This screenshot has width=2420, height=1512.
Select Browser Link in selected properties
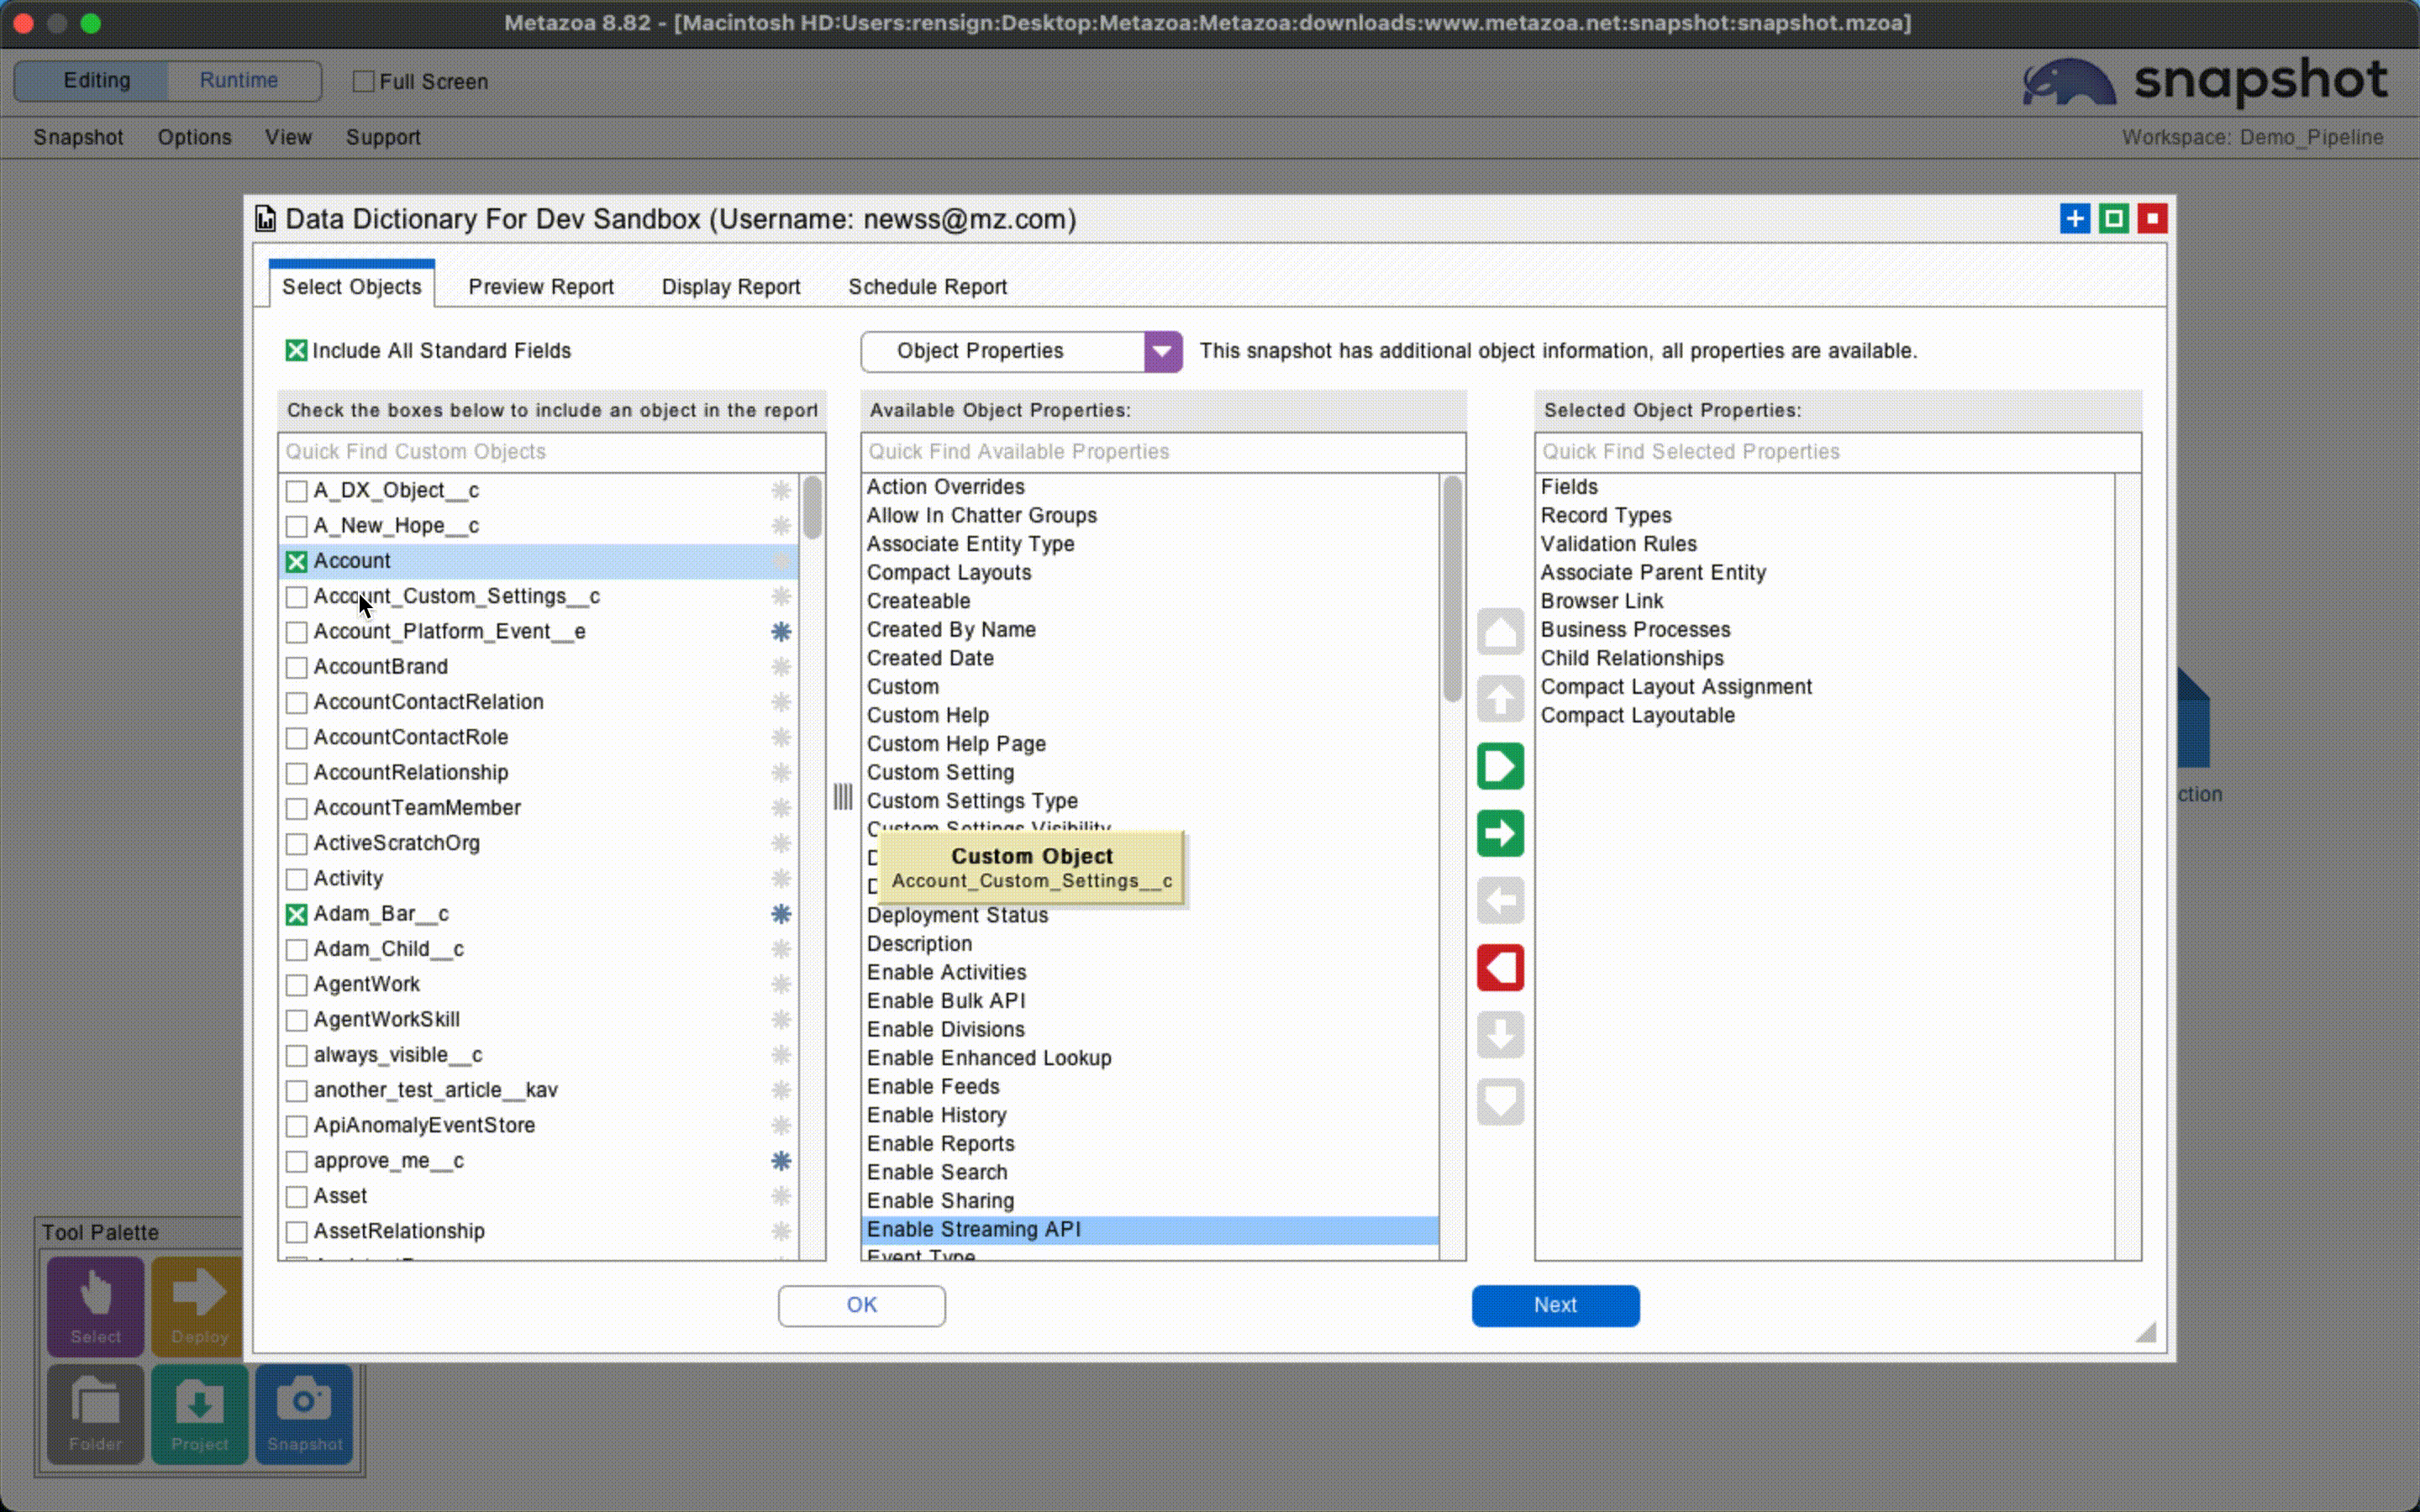[1825, 601]
